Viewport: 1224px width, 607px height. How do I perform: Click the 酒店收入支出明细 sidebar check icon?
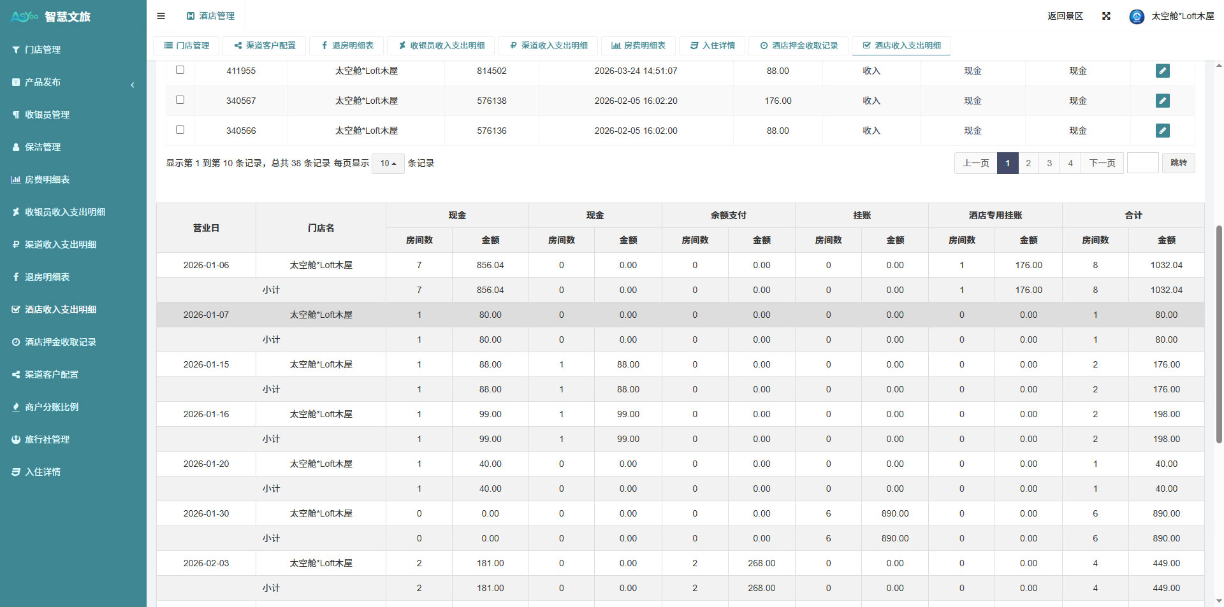click(x=16, y=310)
